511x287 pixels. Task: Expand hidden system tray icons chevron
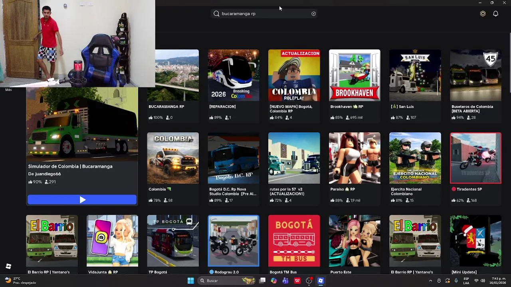pos(430,281)
